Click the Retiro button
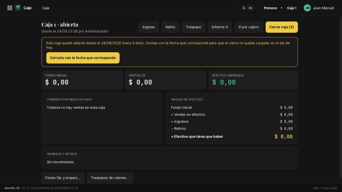342x192 pixels. (170, 27)
